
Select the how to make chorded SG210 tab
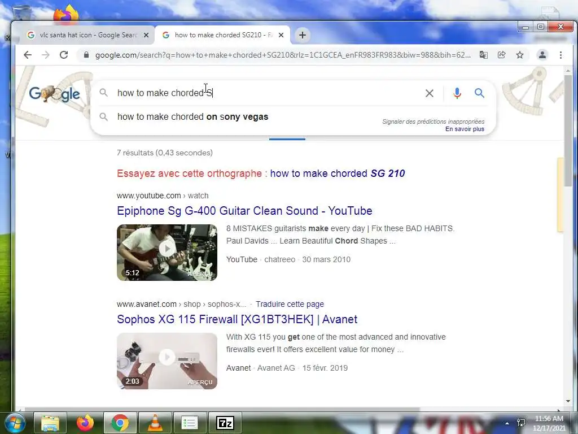[222, 35]
